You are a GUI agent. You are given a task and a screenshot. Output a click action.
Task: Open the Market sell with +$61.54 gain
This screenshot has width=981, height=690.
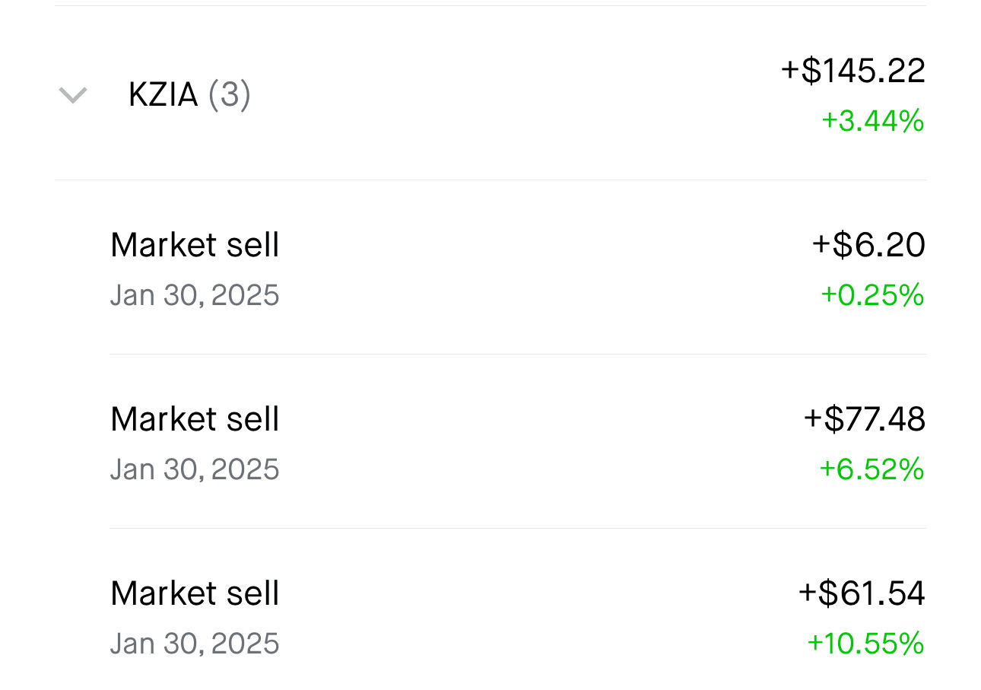pos(195,593)
